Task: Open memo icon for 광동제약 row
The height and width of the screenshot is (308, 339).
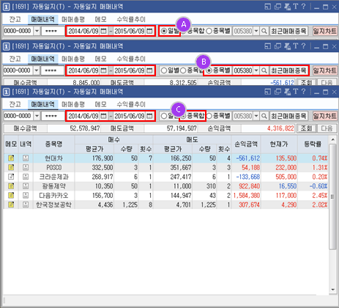Action: coord(11,186)
